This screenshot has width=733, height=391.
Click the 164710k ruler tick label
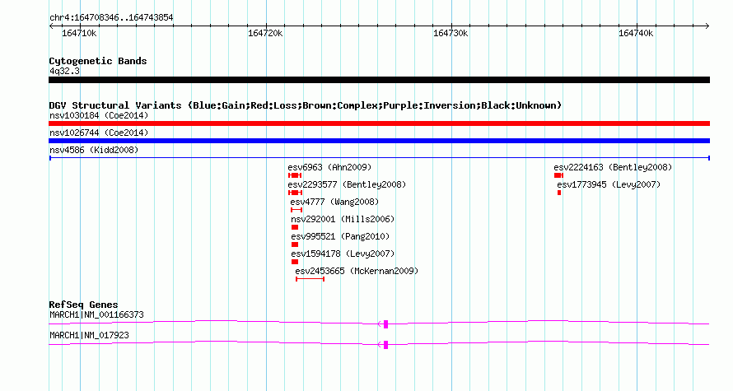[x=79, y=34]
